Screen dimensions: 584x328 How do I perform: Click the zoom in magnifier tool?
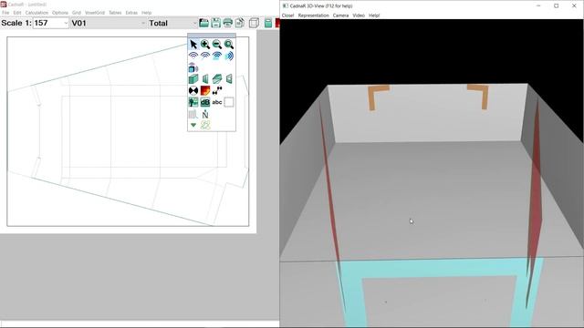pyautogui.click(x=205, y=45)
